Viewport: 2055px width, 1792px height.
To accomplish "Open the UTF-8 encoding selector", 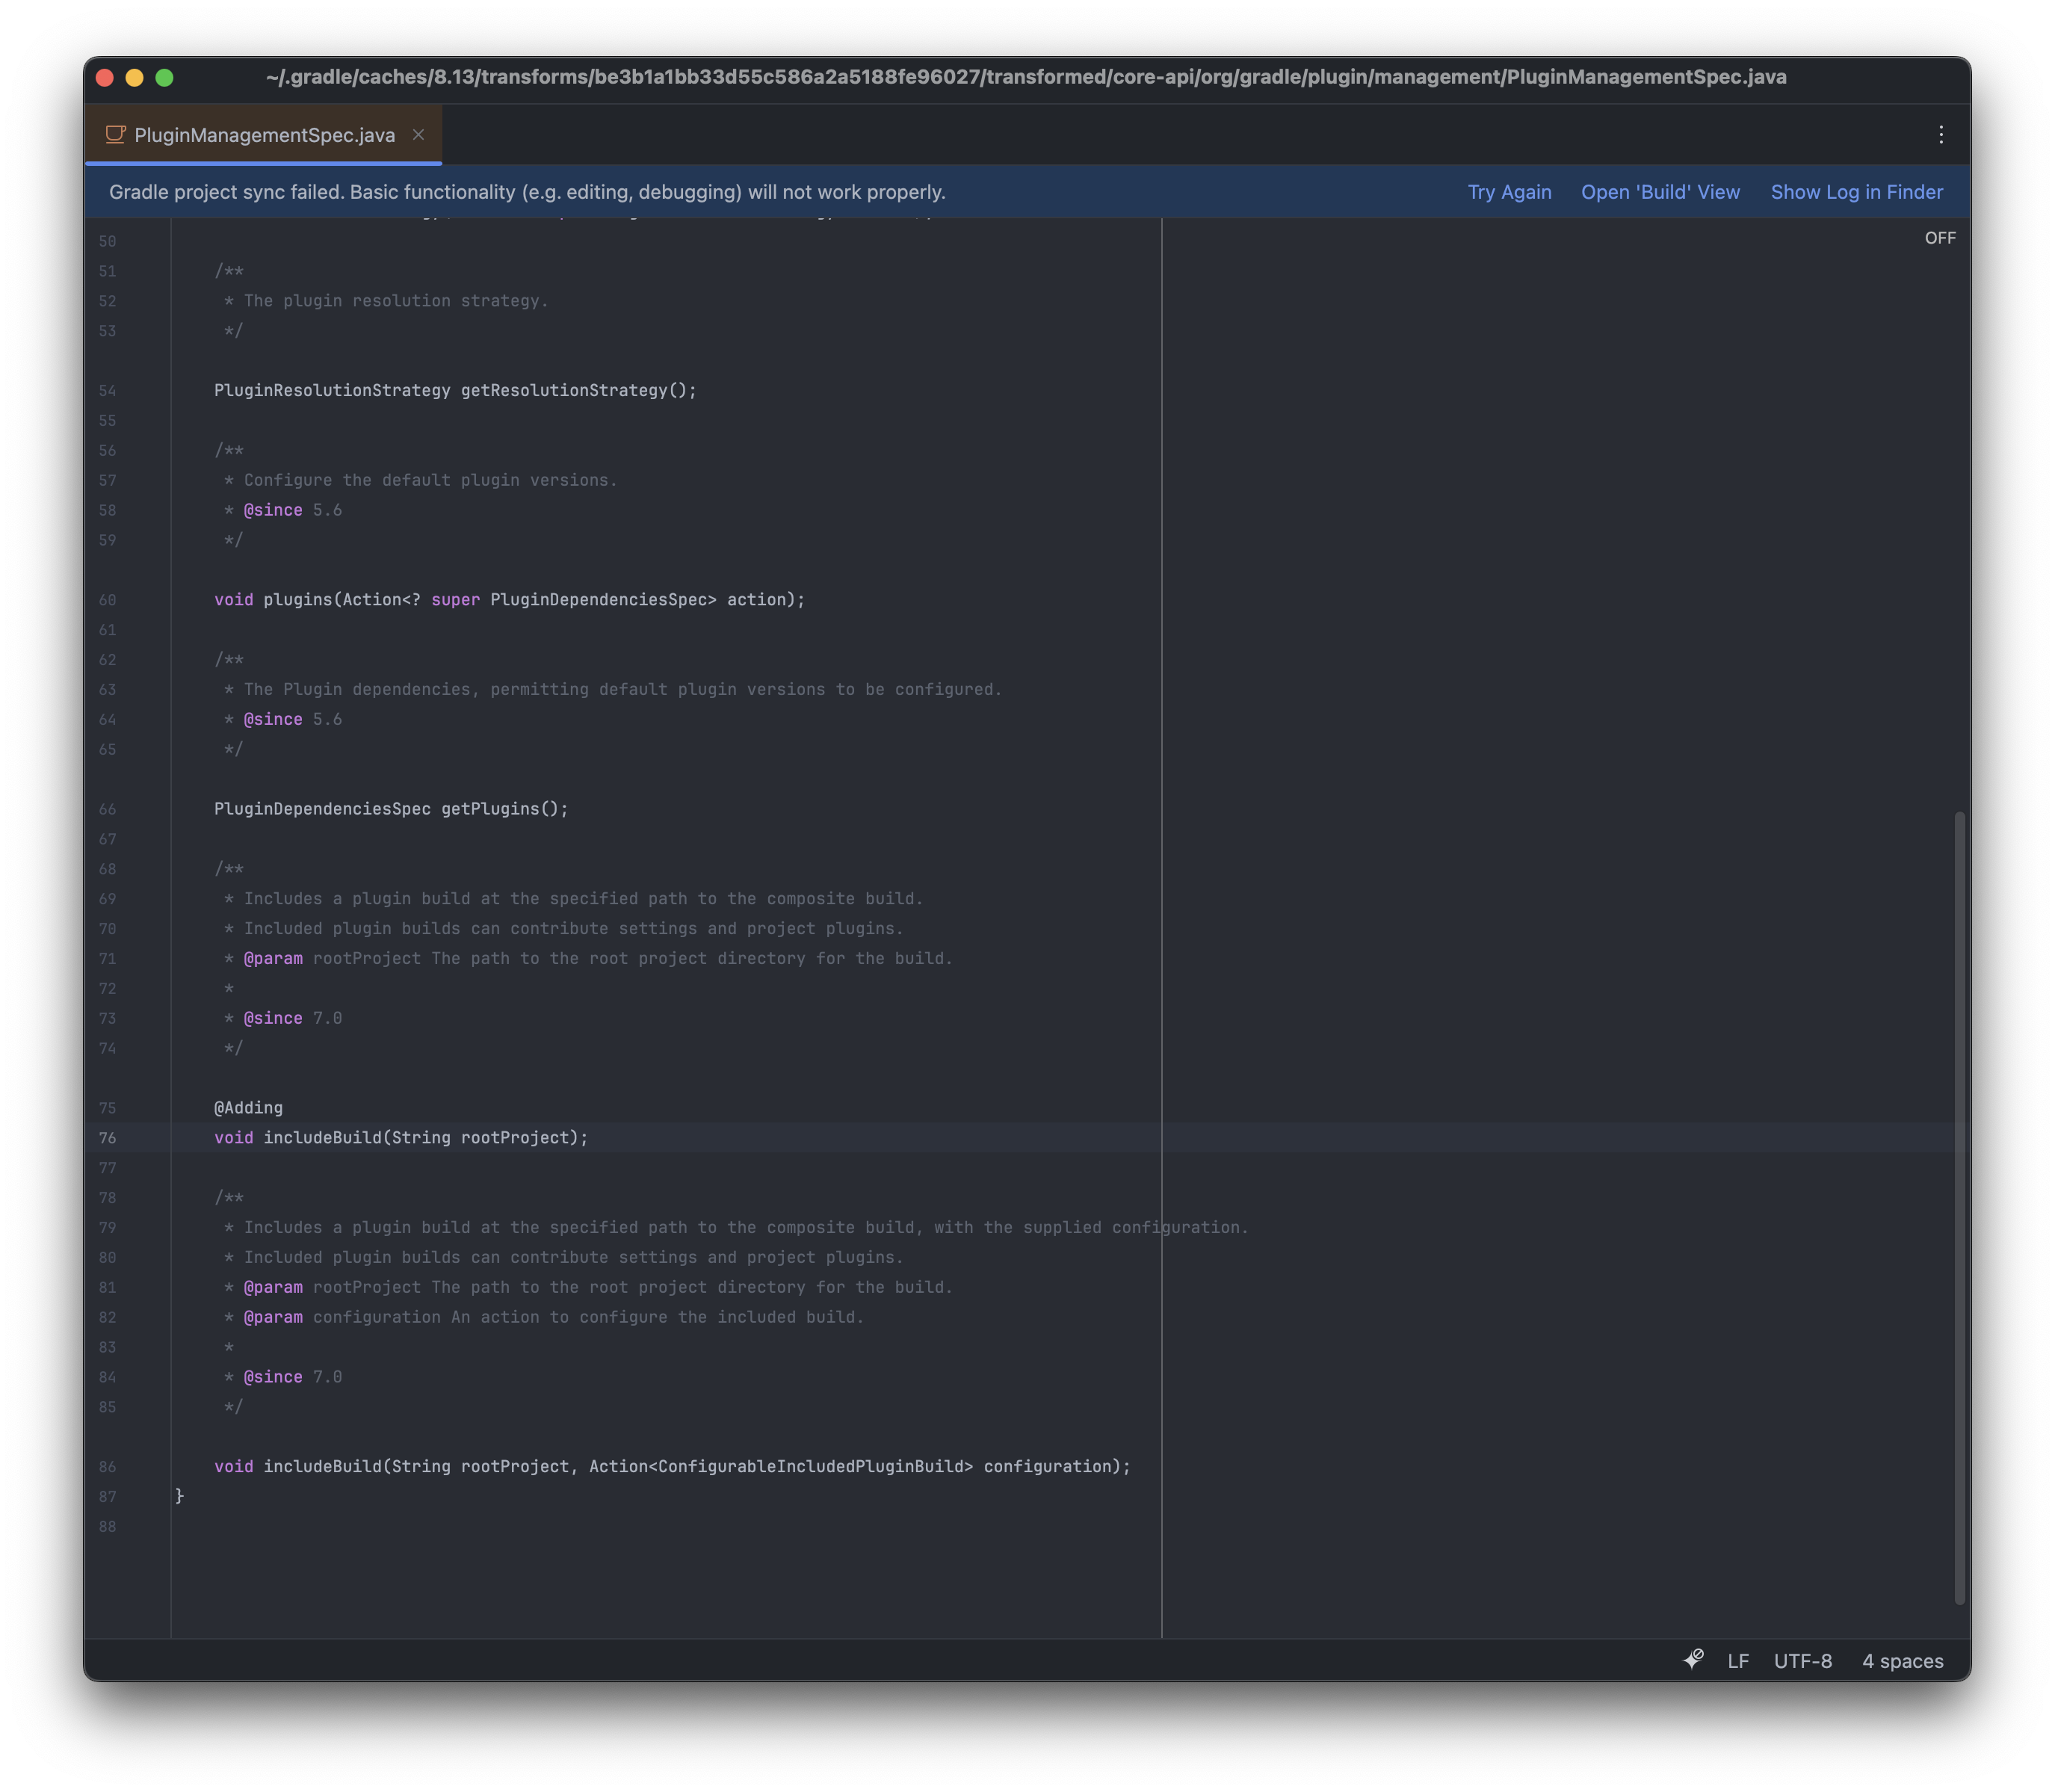I will point(1803,1661).
